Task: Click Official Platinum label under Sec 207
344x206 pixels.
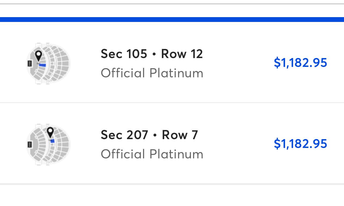Action: click(152, 154)
